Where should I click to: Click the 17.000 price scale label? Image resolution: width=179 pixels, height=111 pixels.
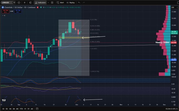coord(174,12)
